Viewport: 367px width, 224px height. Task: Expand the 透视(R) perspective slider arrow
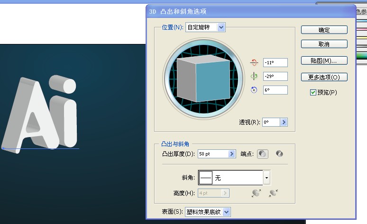[284, 122]
